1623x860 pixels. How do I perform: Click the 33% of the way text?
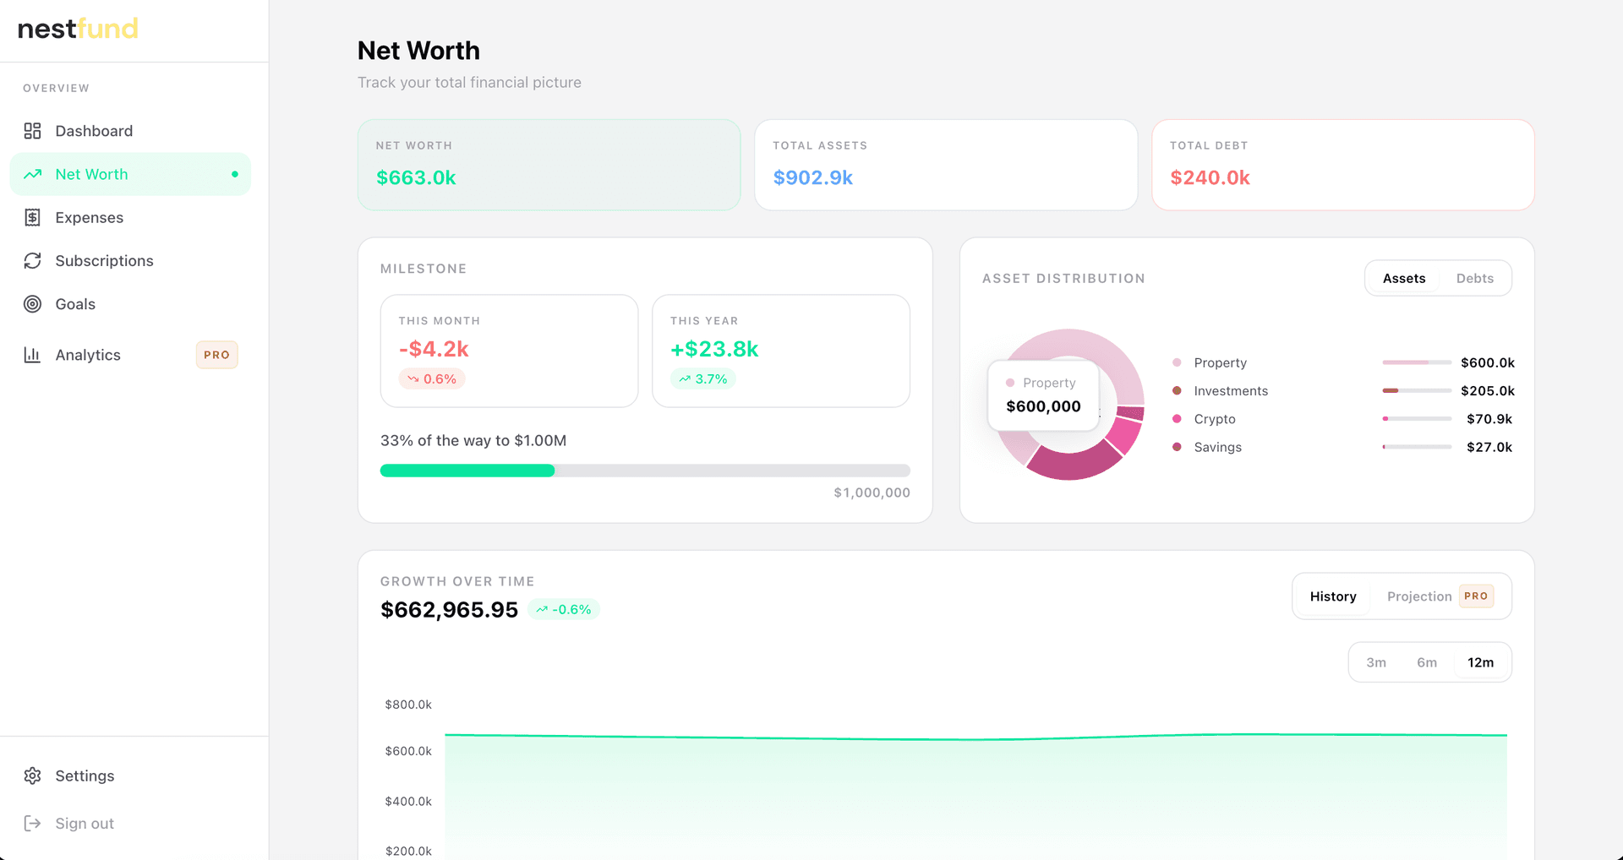pos(473,440)
